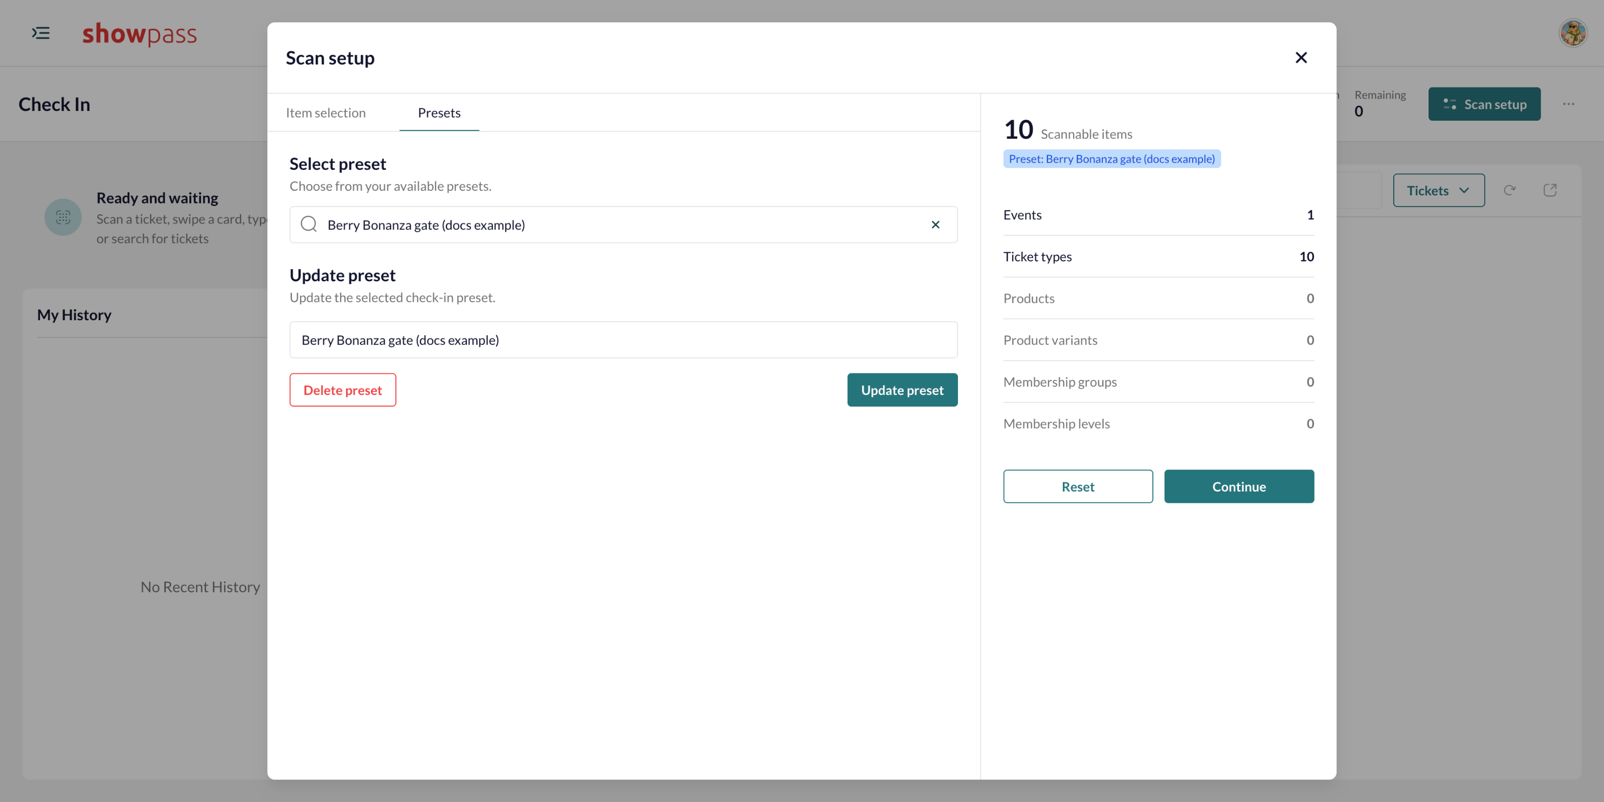Edit the Update preset name field
This screenshot has width=1604, height=802.
click(623, 340)
